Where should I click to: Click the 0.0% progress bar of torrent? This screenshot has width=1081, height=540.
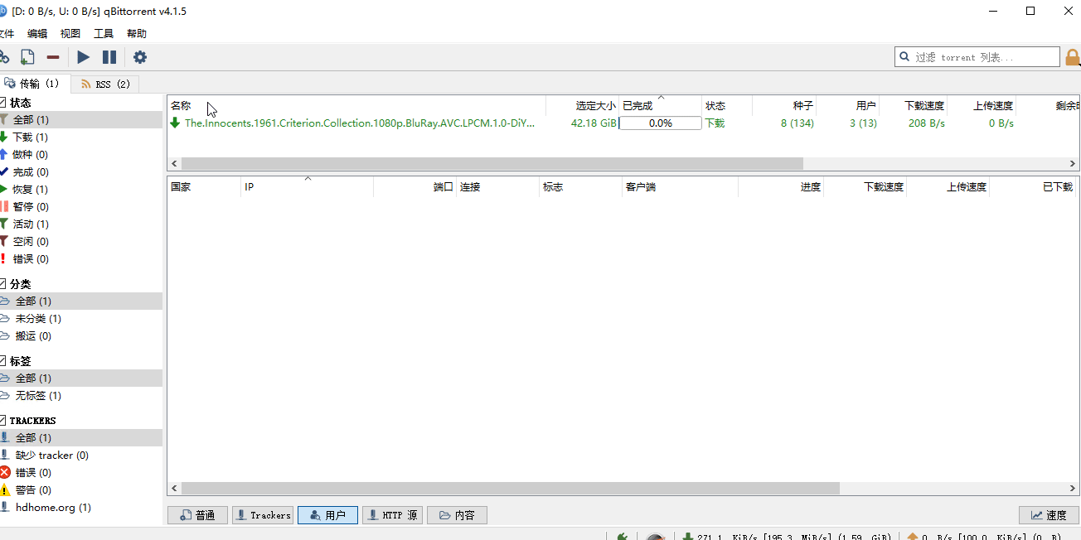tap(660, 123)
